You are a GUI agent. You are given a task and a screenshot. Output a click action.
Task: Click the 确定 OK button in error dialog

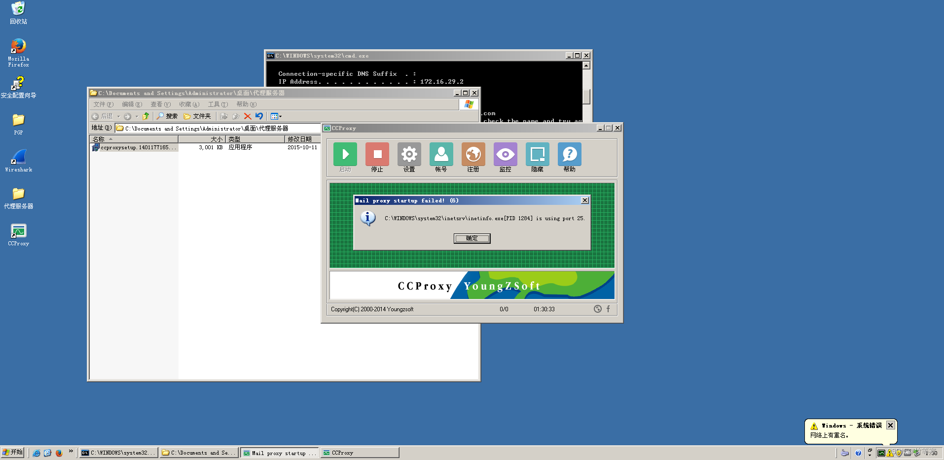(472, 238)
